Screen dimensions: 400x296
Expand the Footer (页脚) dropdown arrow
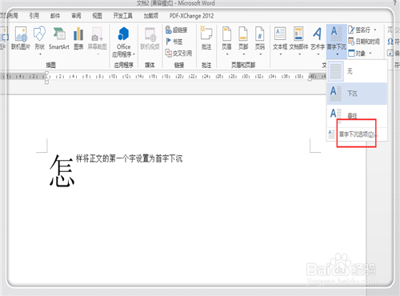[x=244, y=54]
